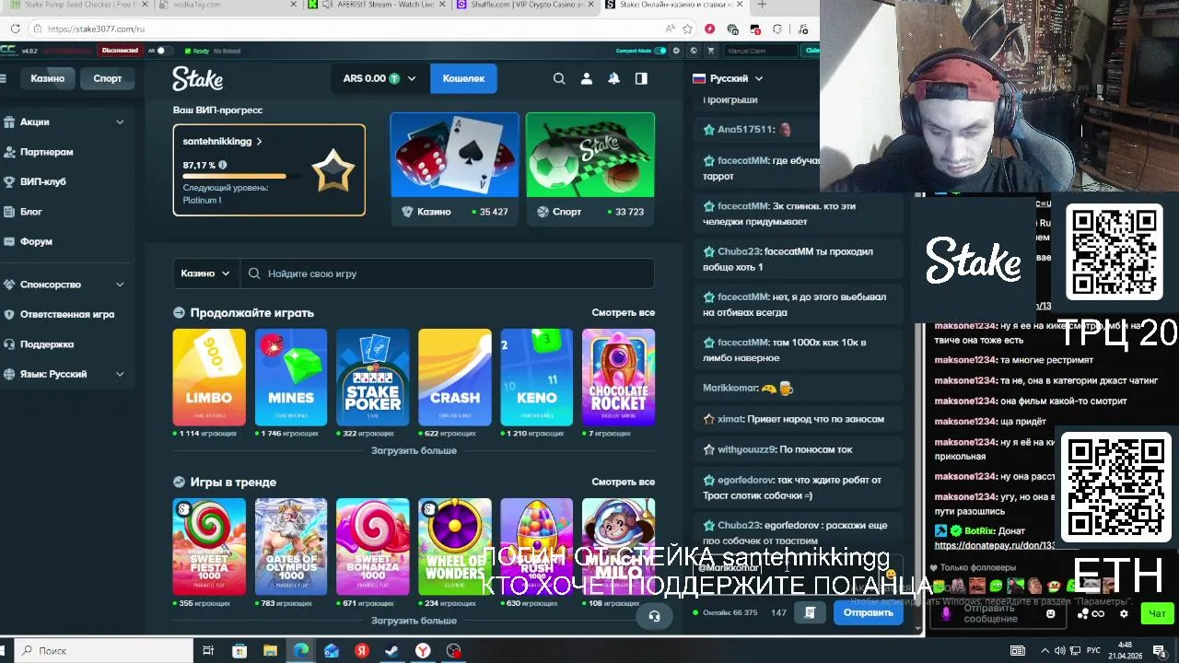Screen dimensions: 1179x663
Task: Open Блог in sidebar
Action: [x=31, y=212]
